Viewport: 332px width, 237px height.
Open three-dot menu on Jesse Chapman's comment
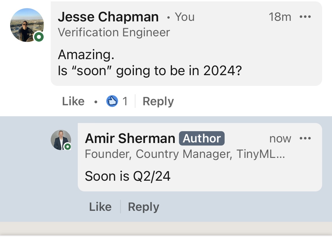[x=305, y=17]
